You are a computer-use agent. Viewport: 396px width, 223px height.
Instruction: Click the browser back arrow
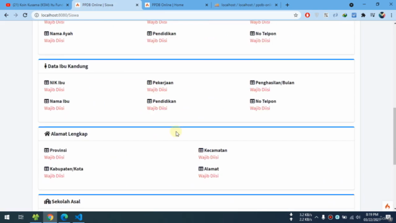(6, 15)
